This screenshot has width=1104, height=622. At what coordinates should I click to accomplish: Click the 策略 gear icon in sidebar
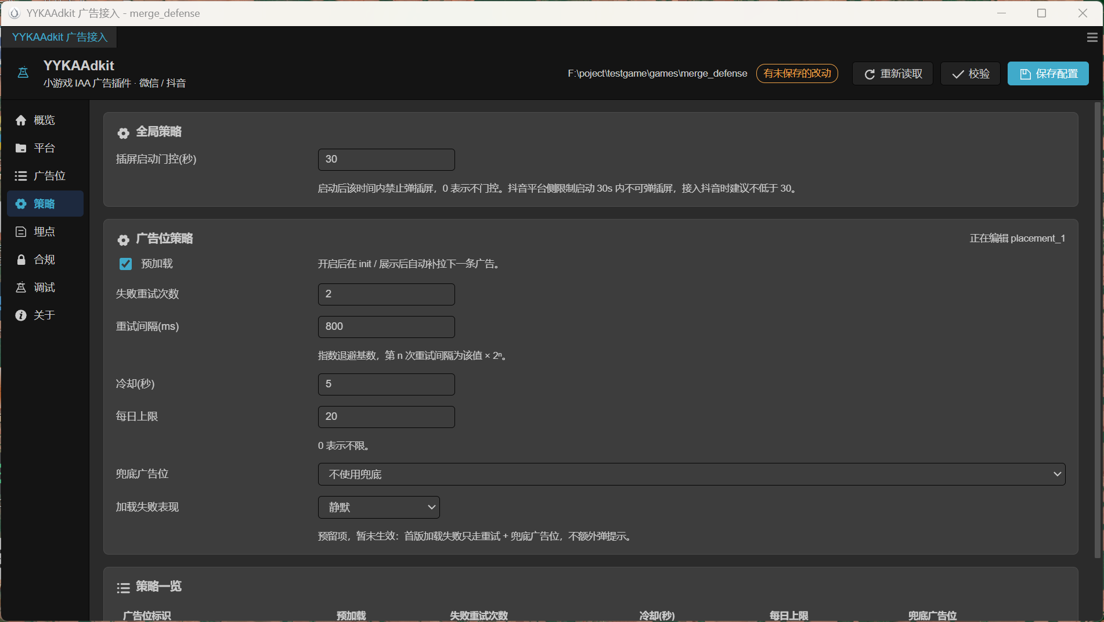(x=21, y=204)
